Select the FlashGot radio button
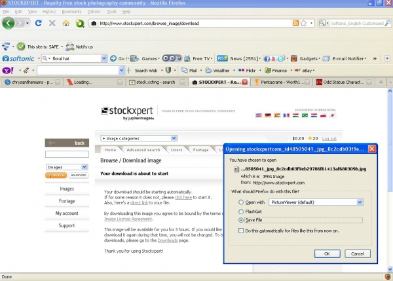393x281 pixels. click(241, 212)
